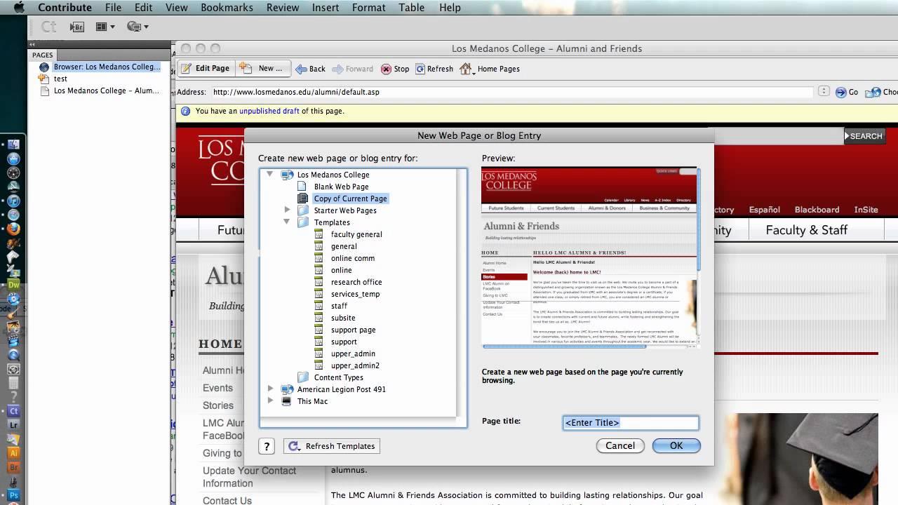Open the Review menu

coord(283,8)
